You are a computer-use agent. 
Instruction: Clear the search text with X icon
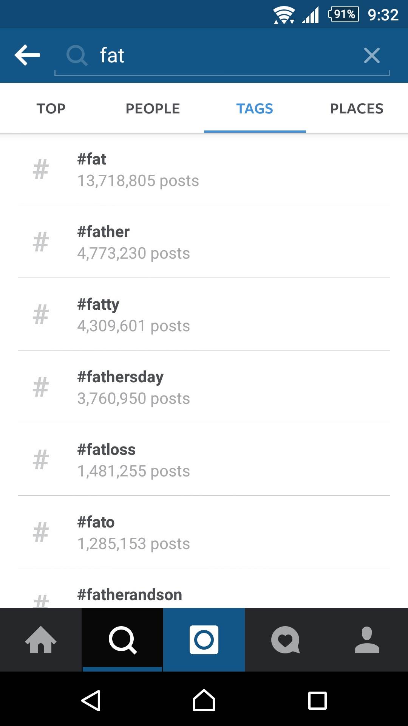372,56
